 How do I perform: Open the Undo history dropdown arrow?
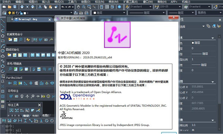point(66,7)
